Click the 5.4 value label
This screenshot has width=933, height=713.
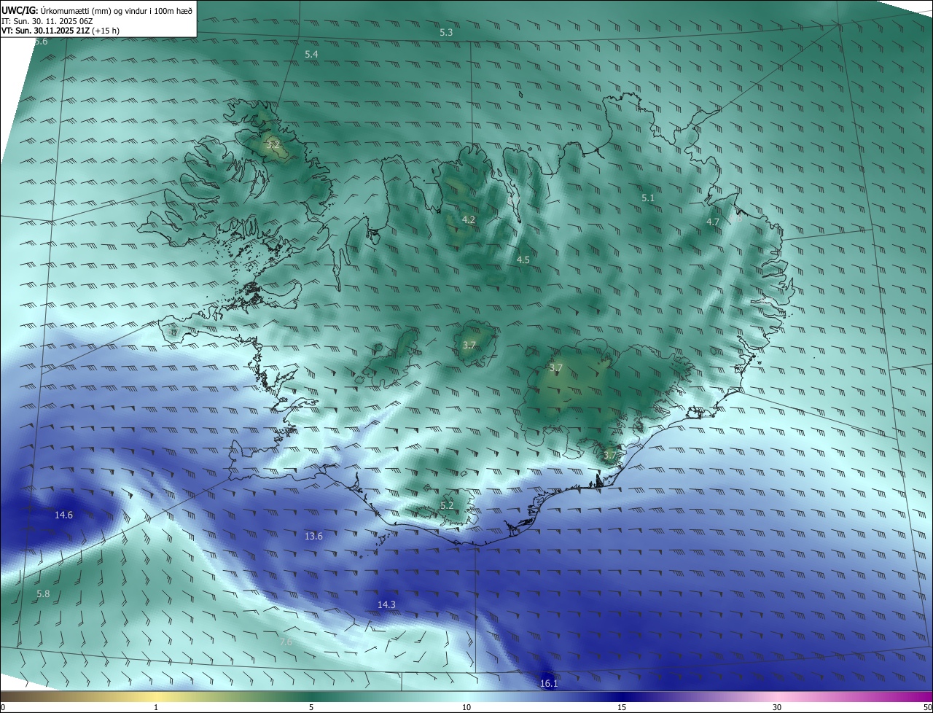[x=311, y=55]
